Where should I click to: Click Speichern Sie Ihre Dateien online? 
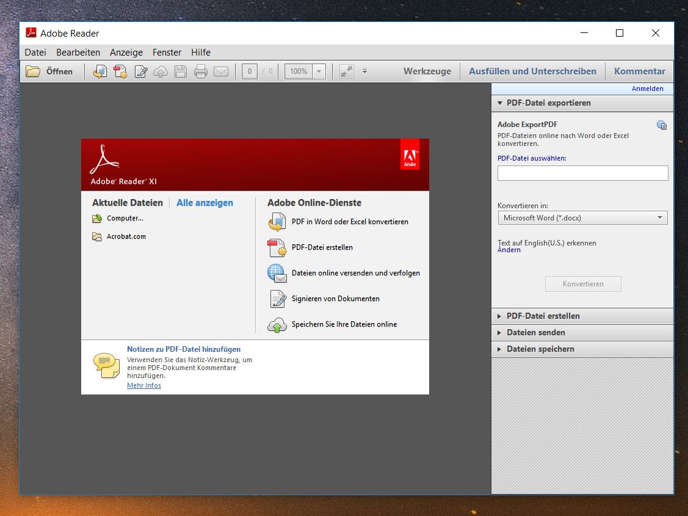click(x=344, y=324)
